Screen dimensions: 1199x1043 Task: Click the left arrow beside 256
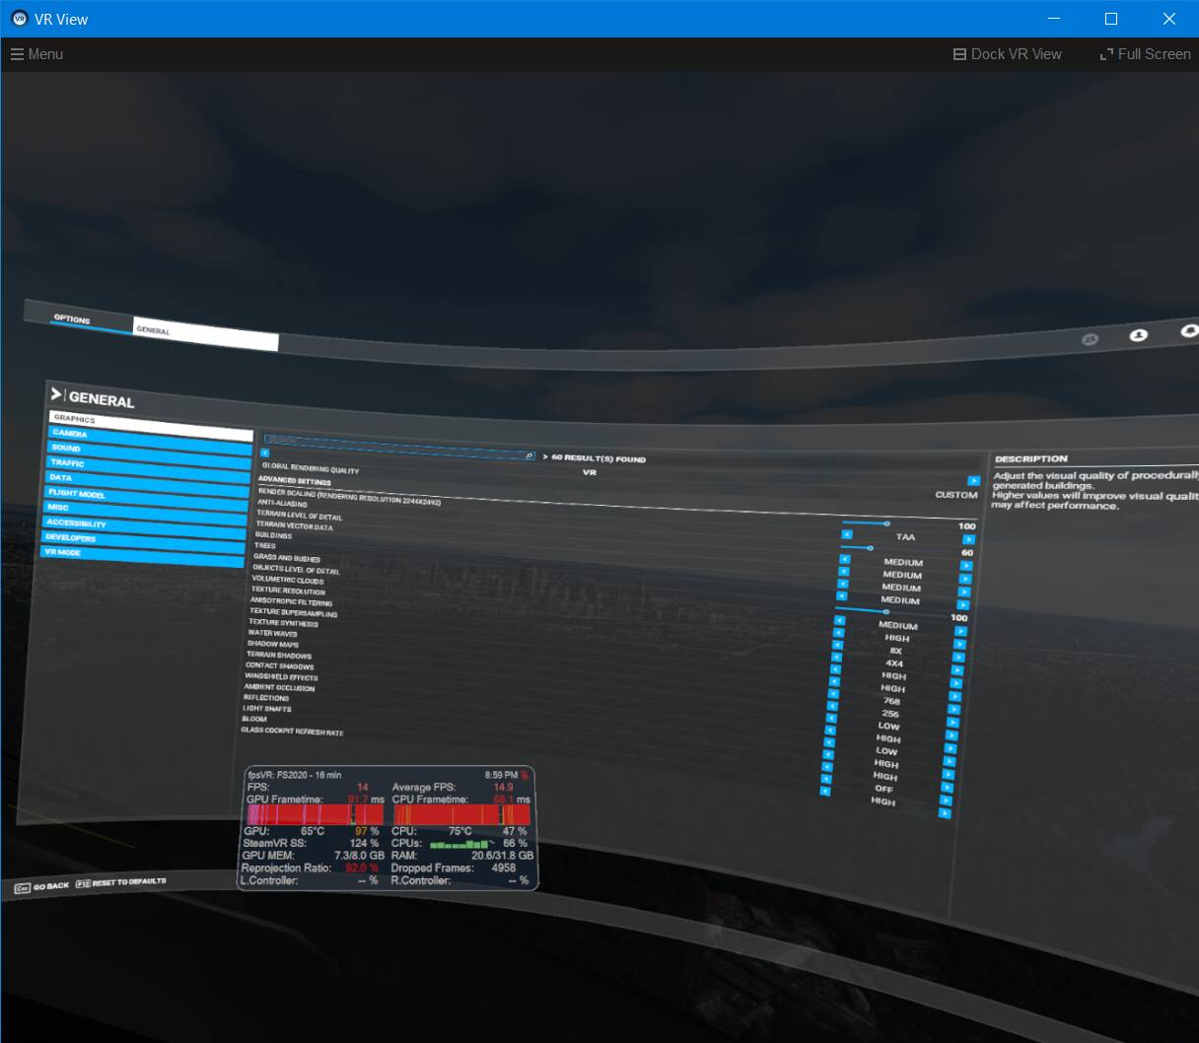coord(832,706)
